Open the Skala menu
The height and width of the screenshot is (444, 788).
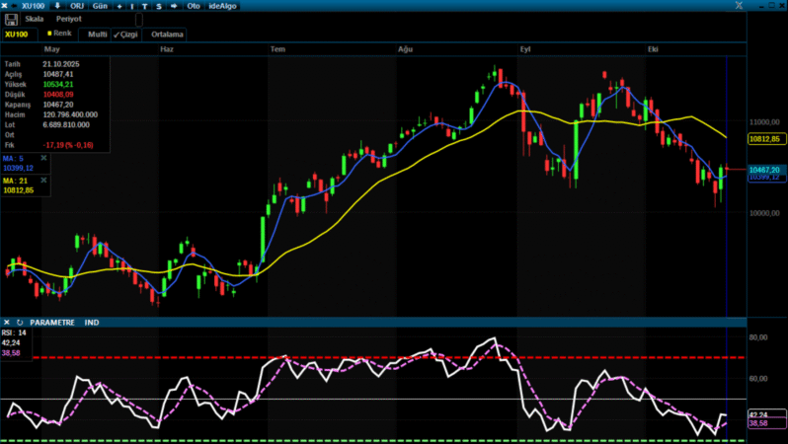tap(35, 19)
